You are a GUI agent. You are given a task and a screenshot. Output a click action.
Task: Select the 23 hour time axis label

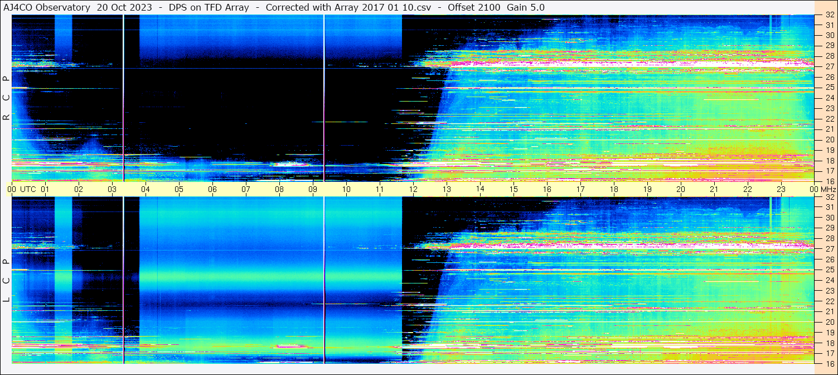[781, 189]
